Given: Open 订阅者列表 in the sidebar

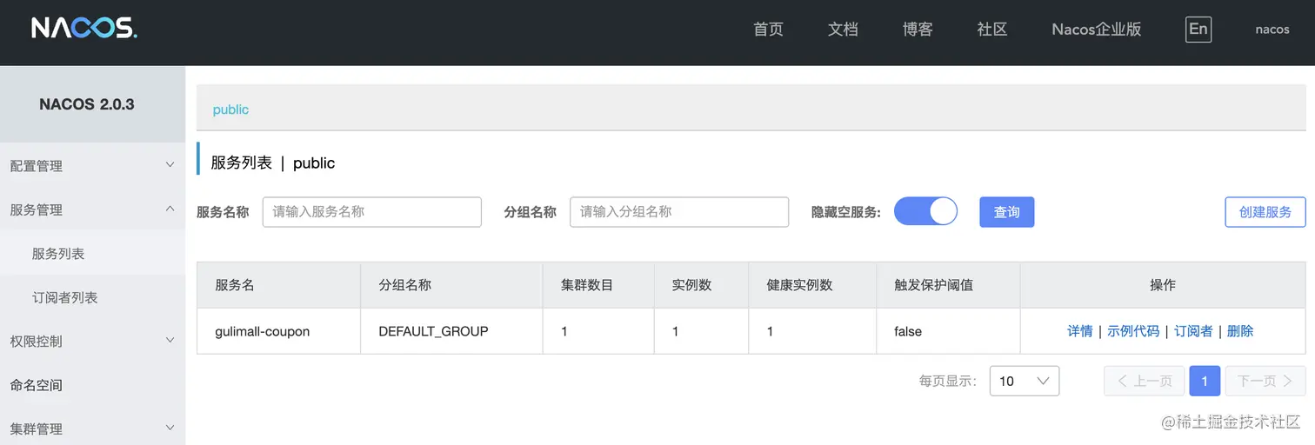Looking at the screenshot, I should (65, 297).
